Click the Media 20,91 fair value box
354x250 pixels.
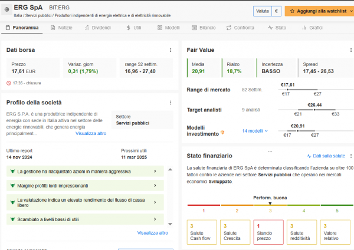pos(204,68)
